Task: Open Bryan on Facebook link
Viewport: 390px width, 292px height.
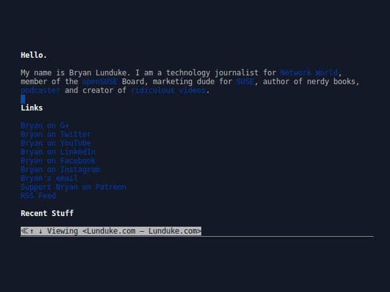Action: [58, 161]
